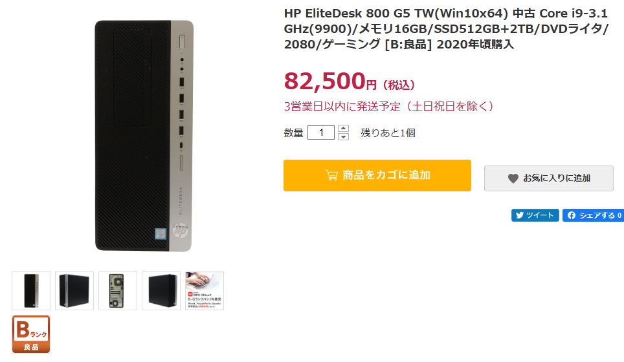Select the first front-view thumbnail
624x362 pixels.
(x=31, y=291)
